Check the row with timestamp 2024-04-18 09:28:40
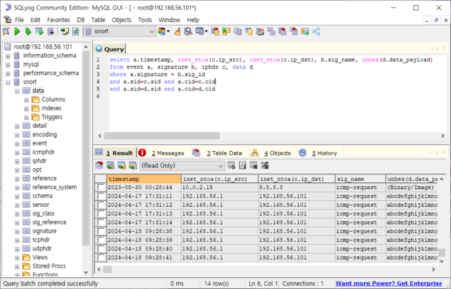The height and width of the screenshot is (289, 451). point(101,249)
